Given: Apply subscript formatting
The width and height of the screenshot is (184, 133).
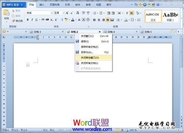Looking at the screenshot, I should coord(52,20).
